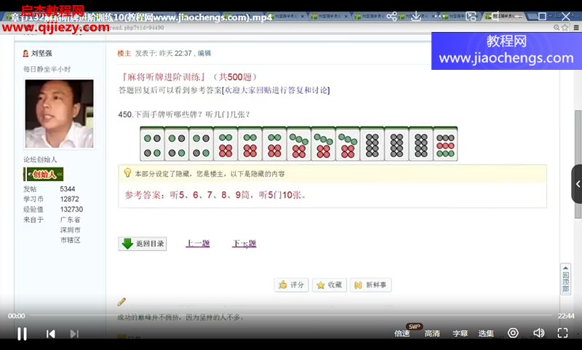Click the forum user avatar photo
582x350 pixels.
(x=60, y=114)
